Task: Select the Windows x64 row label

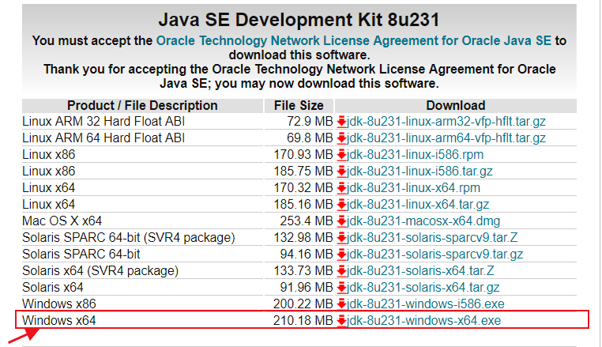Action: pyautogui.click(x=59, y=320)
